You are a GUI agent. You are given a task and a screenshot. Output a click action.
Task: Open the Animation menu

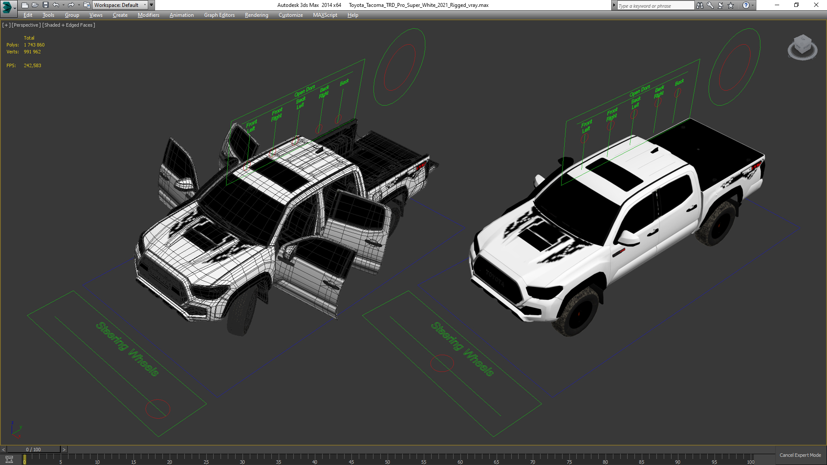tap(181, 15)
